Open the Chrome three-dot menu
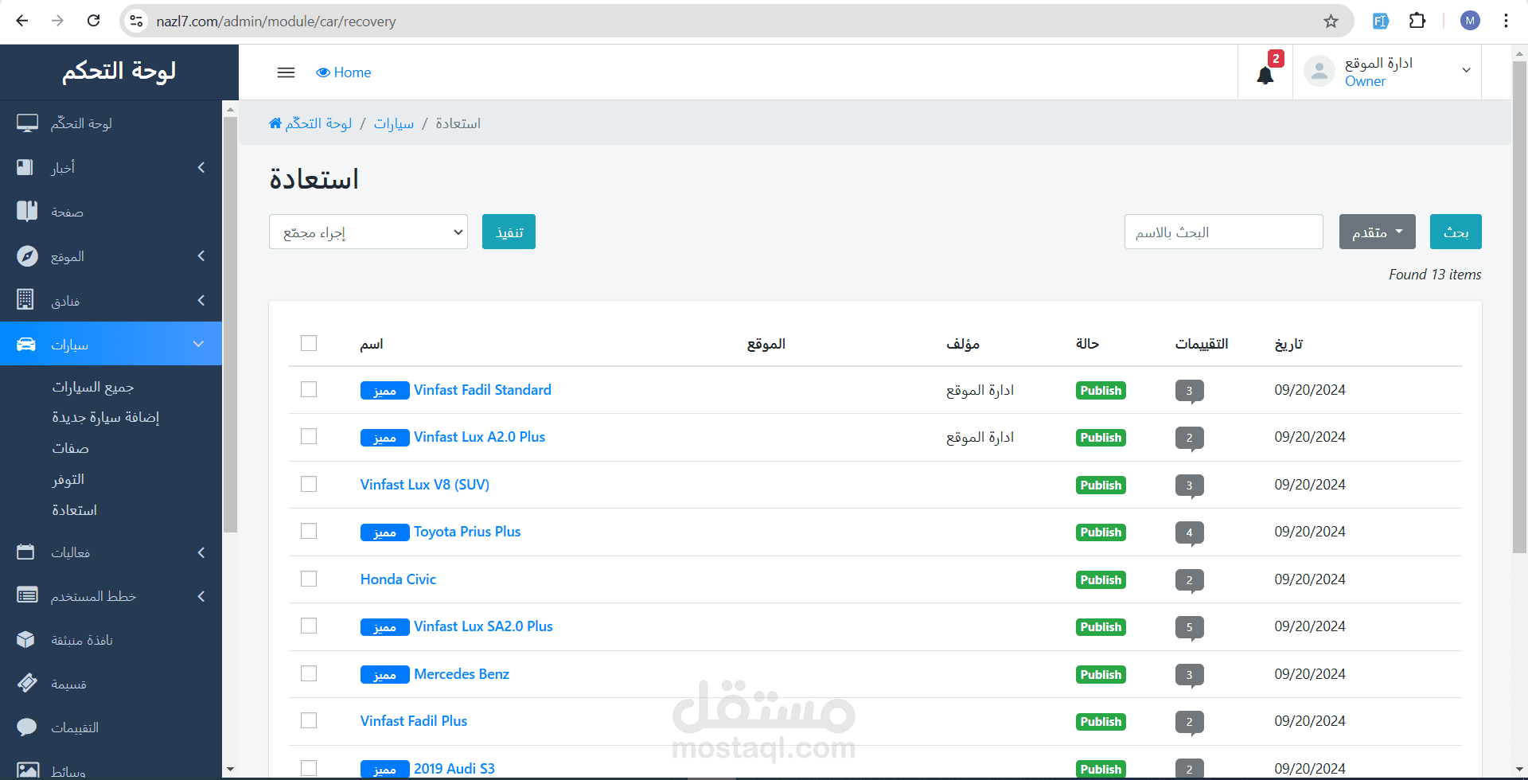 point(1506,21)
